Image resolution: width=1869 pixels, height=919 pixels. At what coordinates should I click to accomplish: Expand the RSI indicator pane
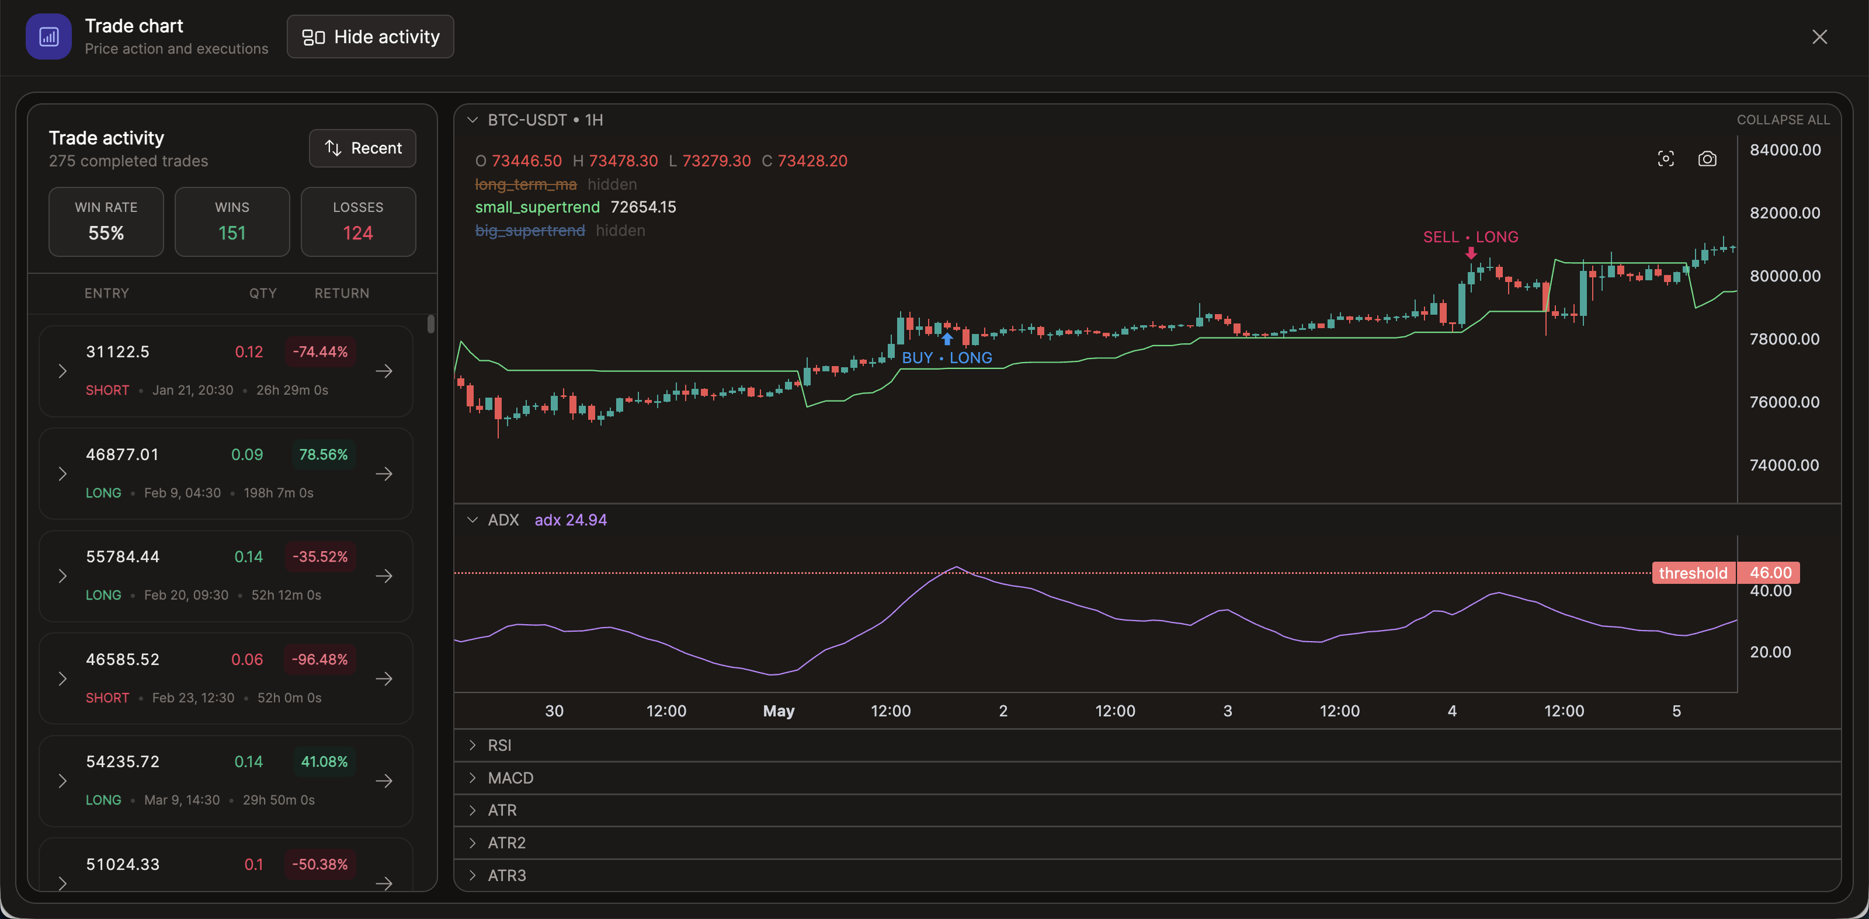[x=473, y=745]
